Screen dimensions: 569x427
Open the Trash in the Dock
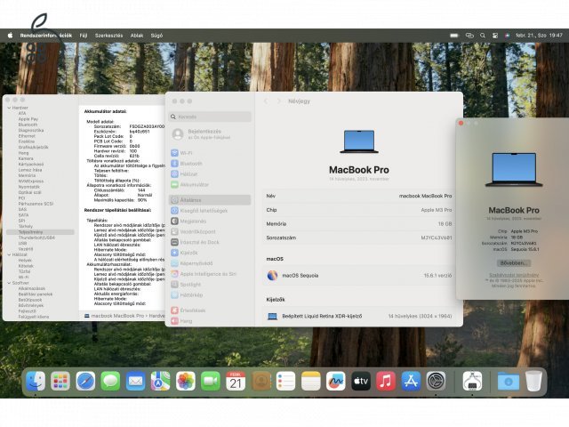pos(533,382)
